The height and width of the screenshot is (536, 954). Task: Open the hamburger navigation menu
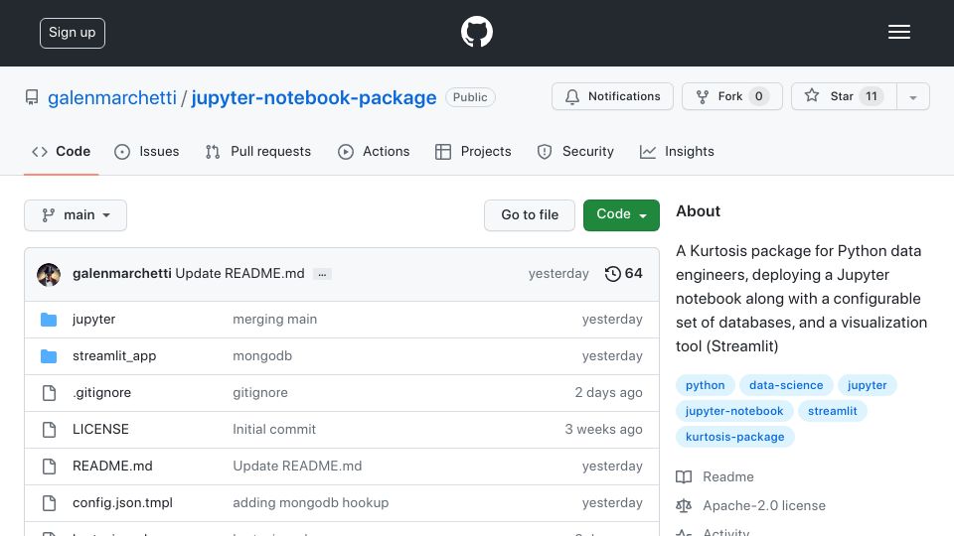898,32
